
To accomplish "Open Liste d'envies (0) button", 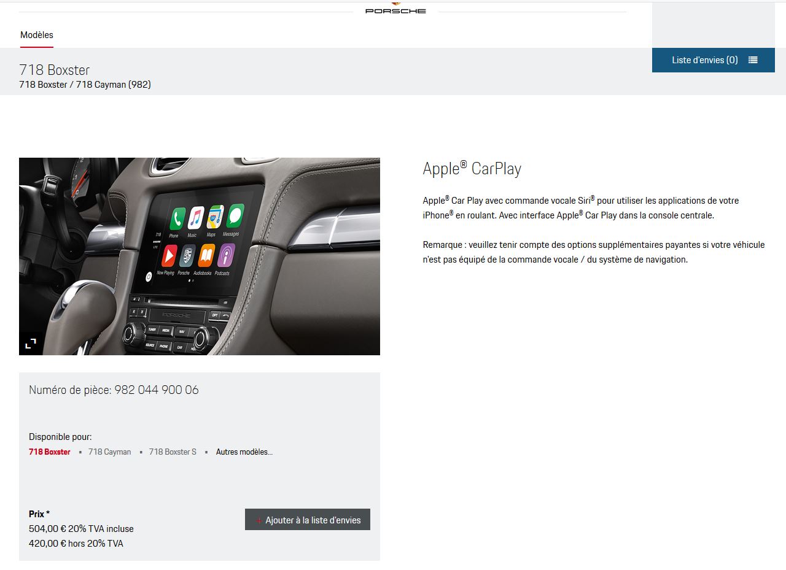I will click(714, 60).
